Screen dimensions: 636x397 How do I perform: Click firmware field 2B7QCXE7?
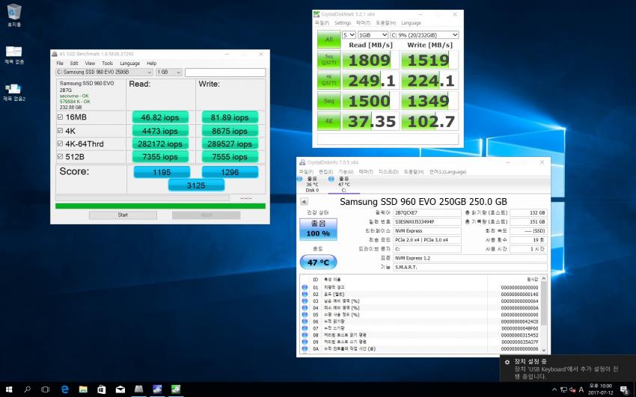(427, 212)
